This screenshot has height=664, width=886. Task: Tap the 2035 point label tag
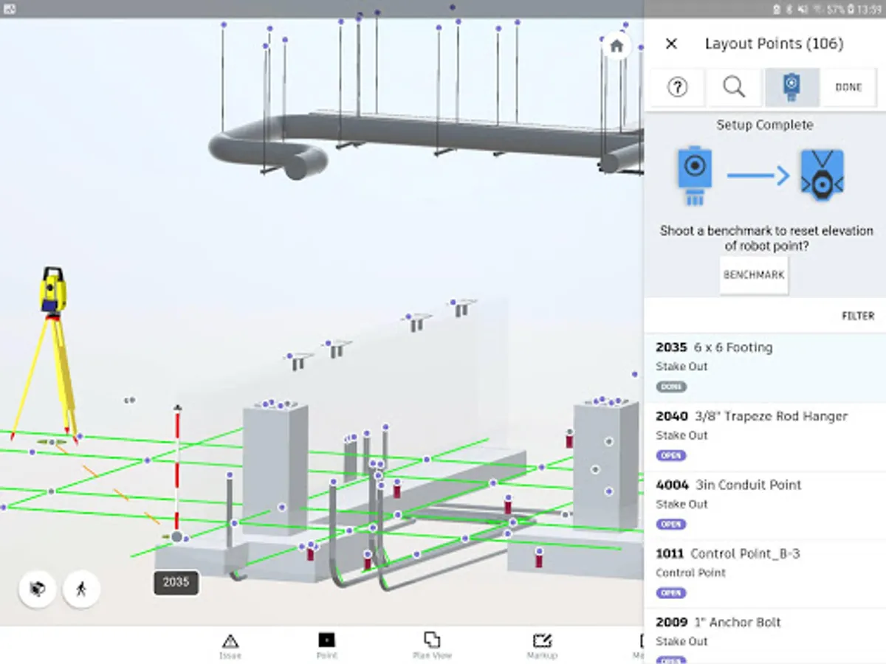176,582
